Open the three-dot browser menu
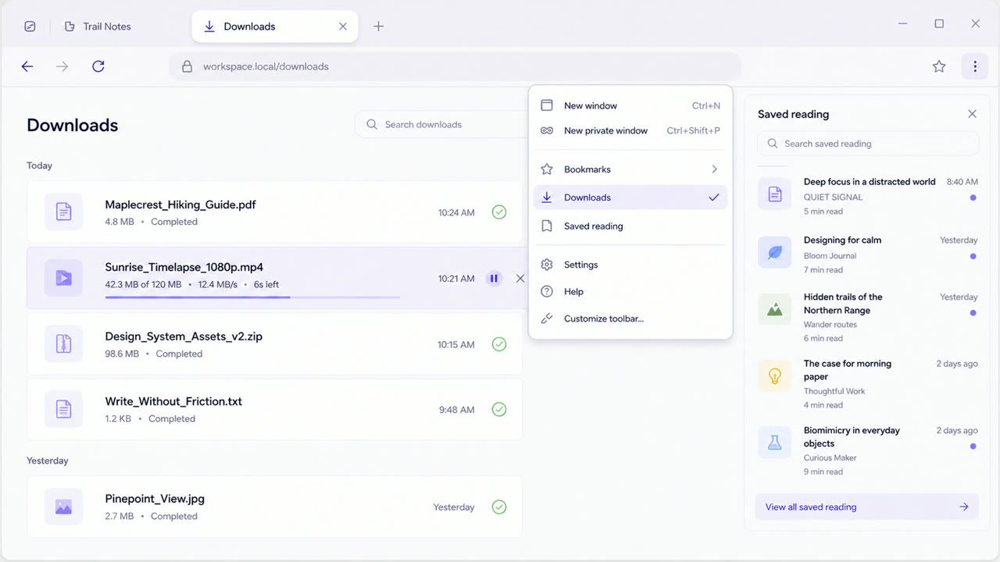Image resolution: width=1000 pixels, height=562 pixels. click(x=975, y=66)
